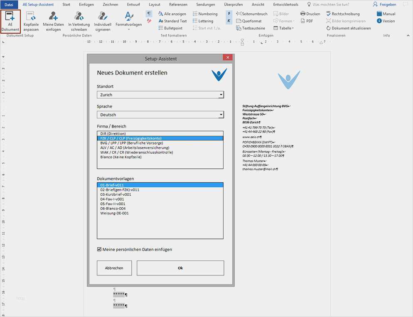Click the eraser clear formatting icon

[149, 21]
